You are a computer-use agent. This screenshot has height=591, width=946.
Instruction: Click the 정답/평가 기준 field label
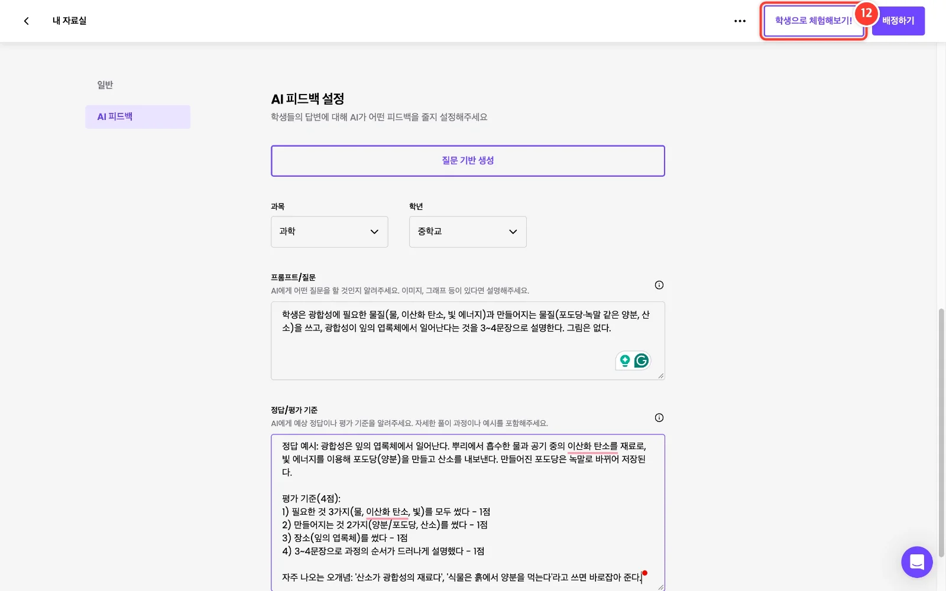point(294,410)
